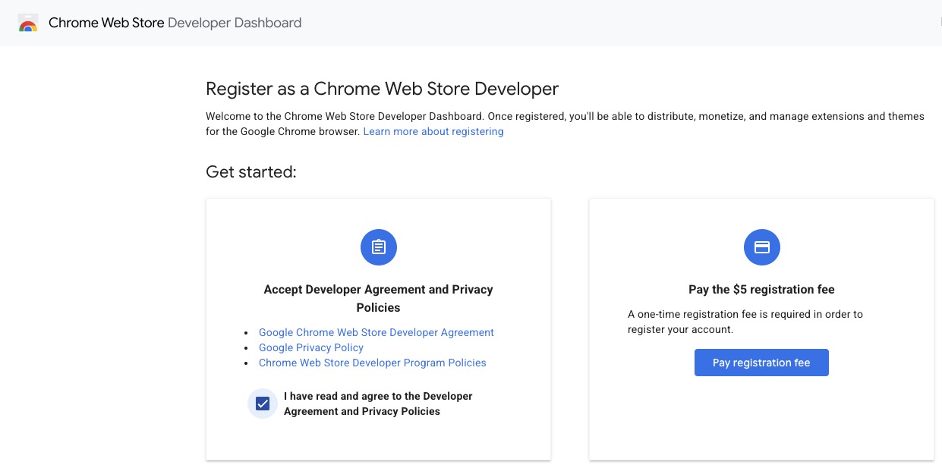942x468 pixels.
Task: Click the credit card payment icon
Action: coord(762,247)
